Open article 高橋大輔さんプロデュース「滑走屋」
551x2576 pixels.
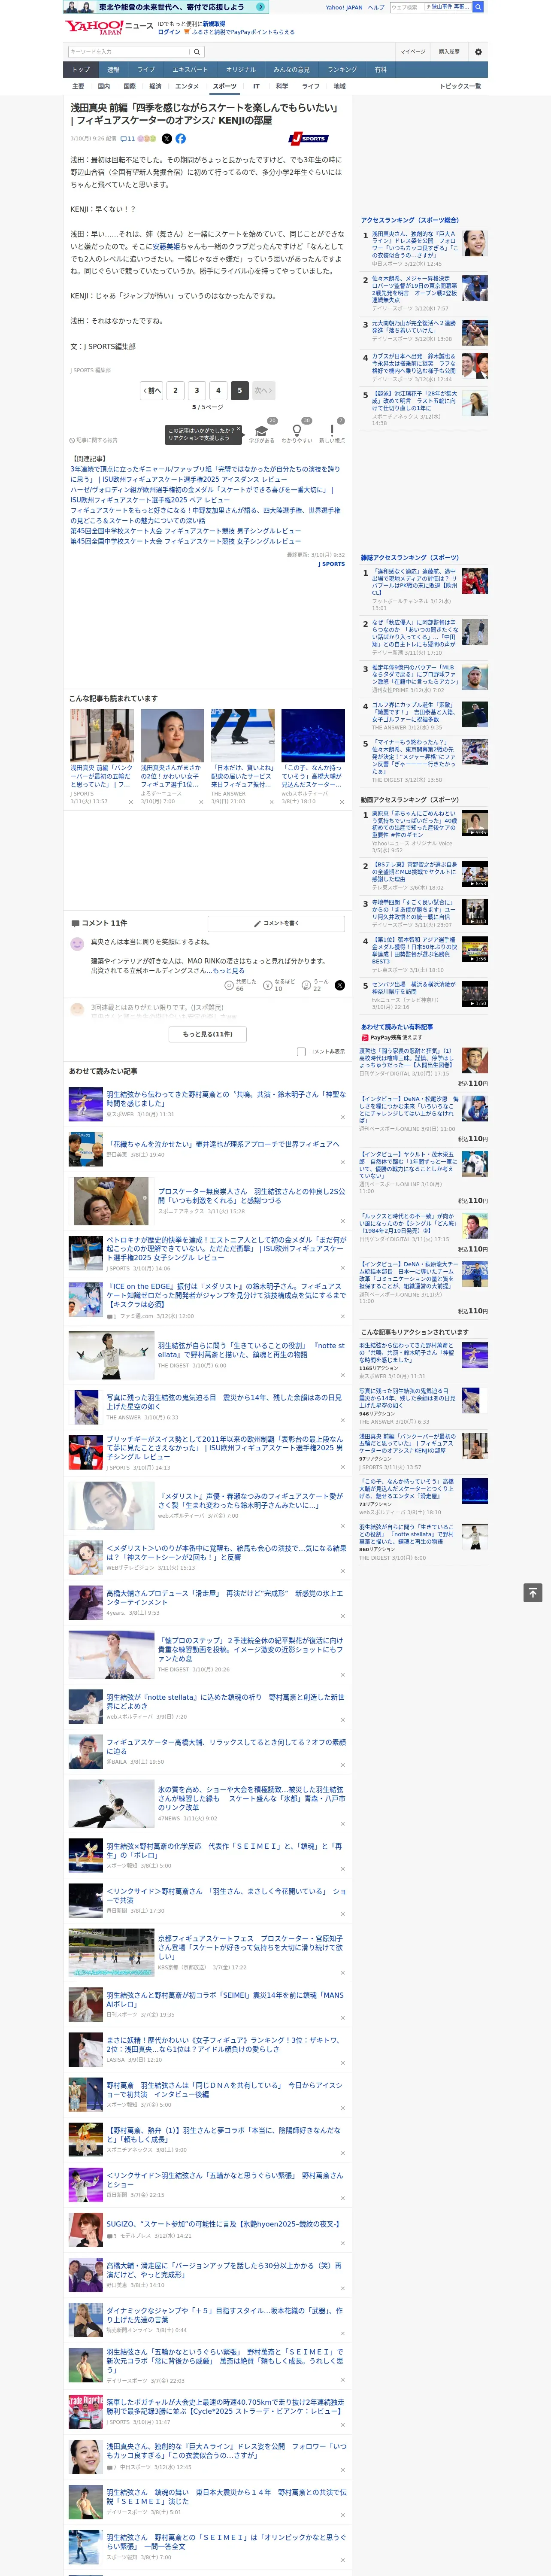[x=224, y=1598]
